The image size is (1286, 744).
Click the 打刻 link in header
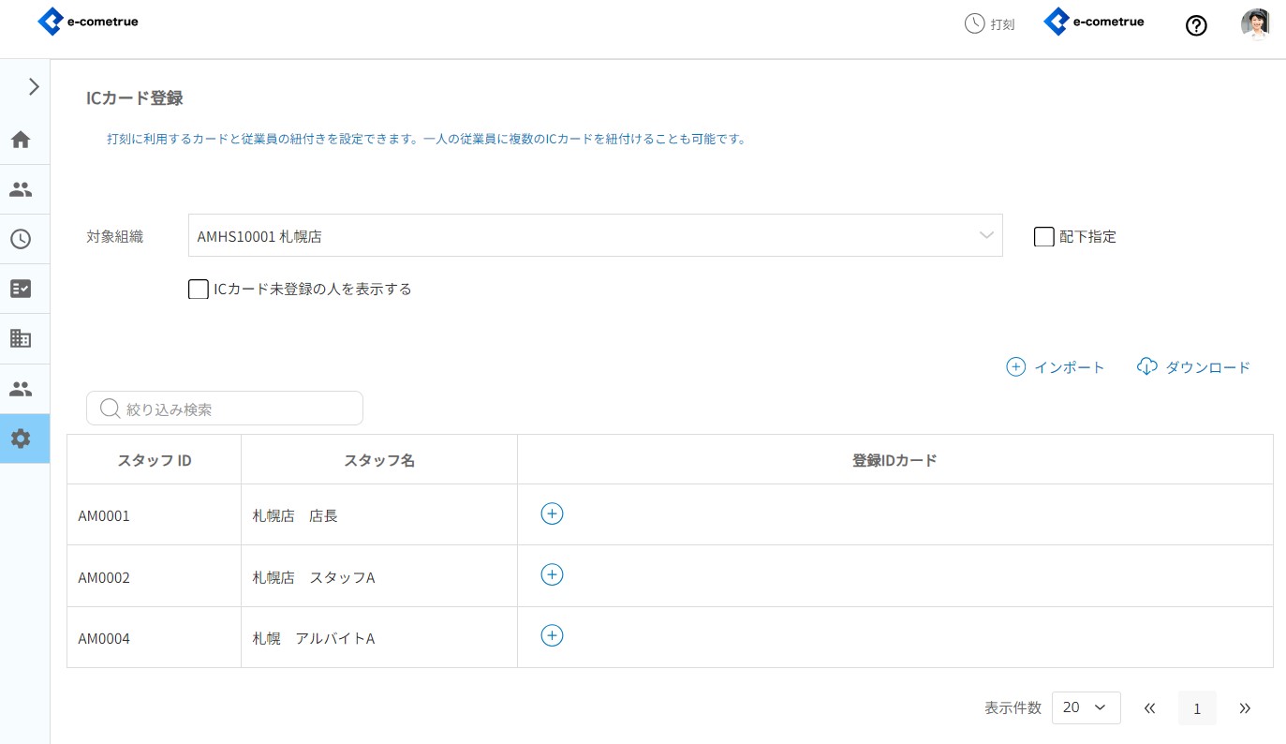point(990,24)
